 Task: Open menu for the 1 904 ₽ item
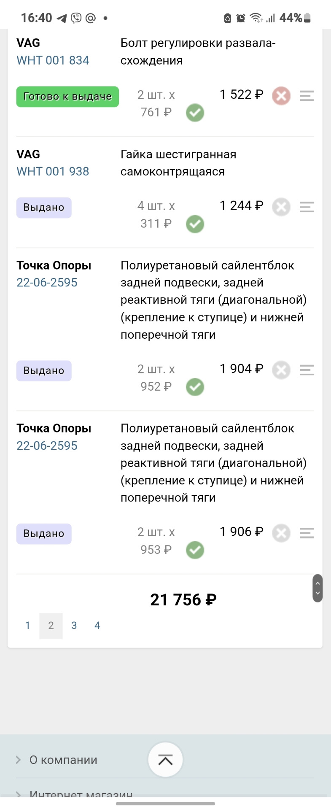[307, 370]
